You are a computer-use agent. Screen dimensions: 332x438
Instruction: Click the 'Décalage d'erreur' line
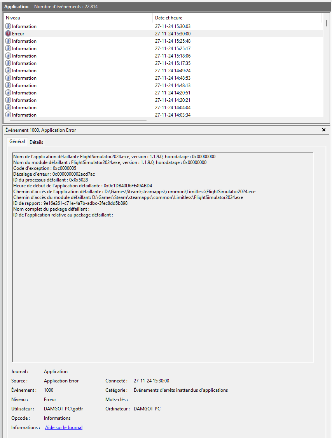click(x=54, y=174)
